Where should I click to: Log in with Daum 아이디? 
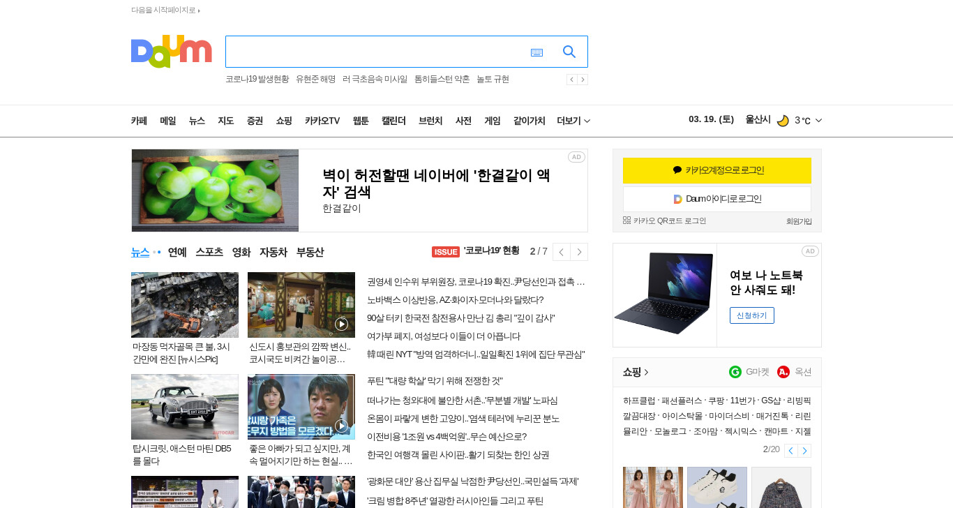coord(717,199)
